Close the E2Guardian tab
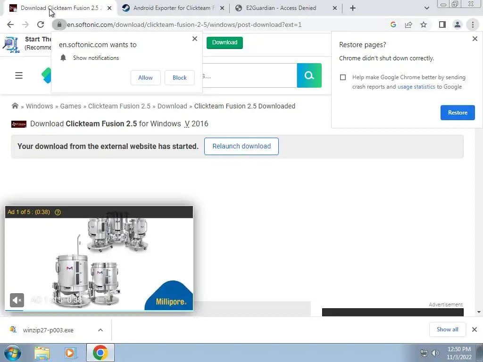Image resolution: width=483 pixels, height=362 pixels. point(335,8)
